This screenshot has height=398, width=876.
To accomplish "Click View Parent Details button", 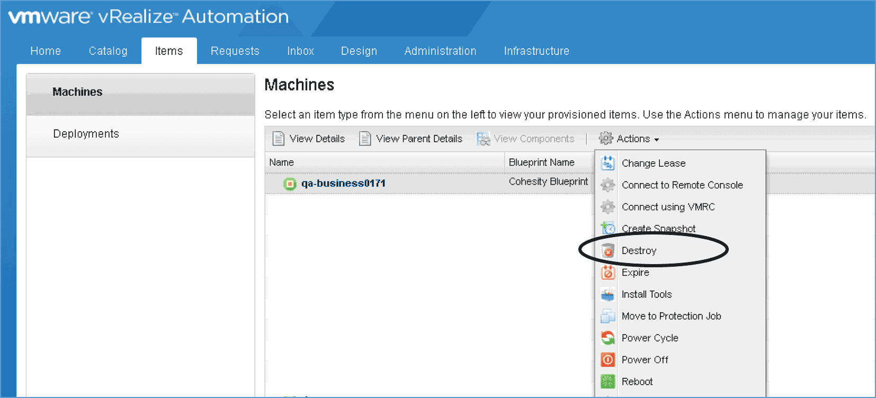I will pyautogui.click(x=411, y=139).
